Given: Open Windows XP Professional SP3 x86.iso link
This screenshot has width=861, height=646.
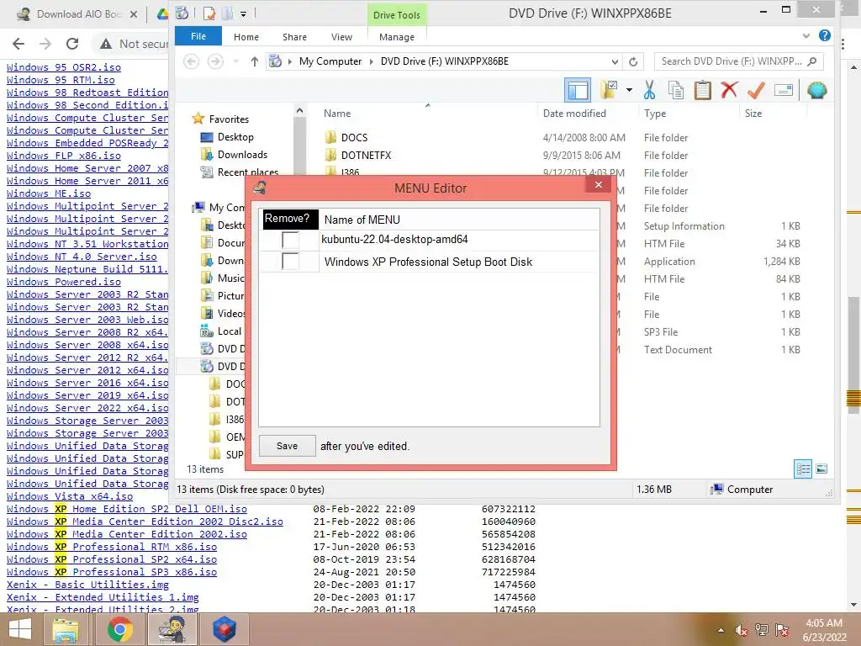Looking at the screenshot, I should coord(112,572).
